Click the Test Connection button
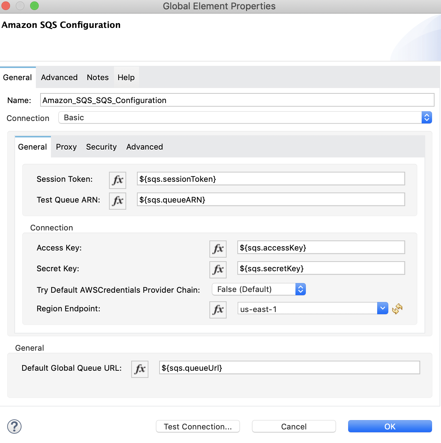The image size is (441, 443). [x=198, y=426]
